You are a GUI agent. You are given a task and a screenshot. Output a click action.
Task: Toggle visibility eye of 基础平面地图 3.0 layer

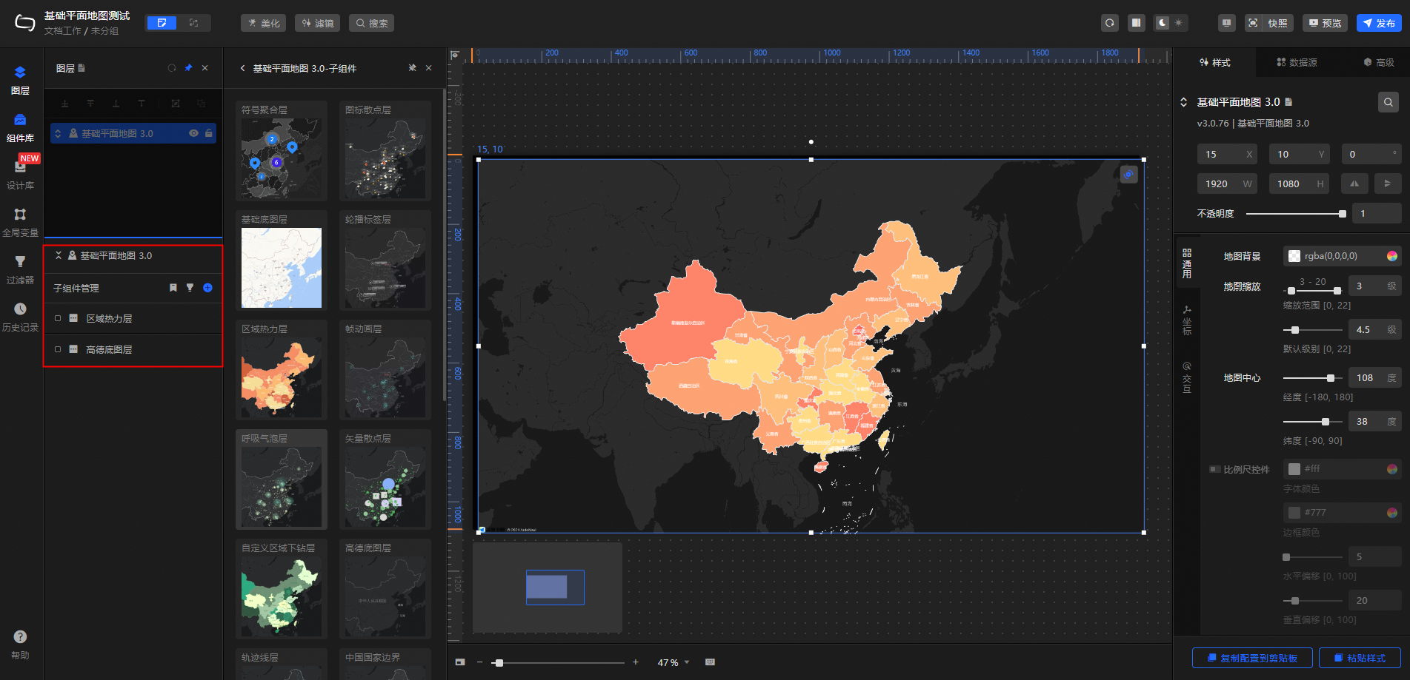[193, 133]
